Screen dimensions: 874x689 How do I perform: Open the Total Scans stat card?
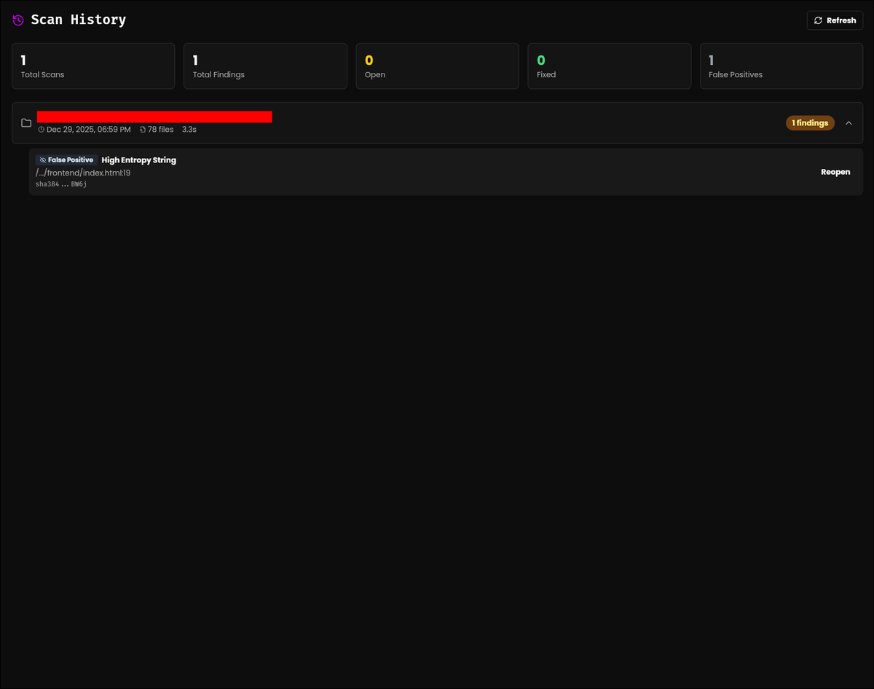(93, 66)
